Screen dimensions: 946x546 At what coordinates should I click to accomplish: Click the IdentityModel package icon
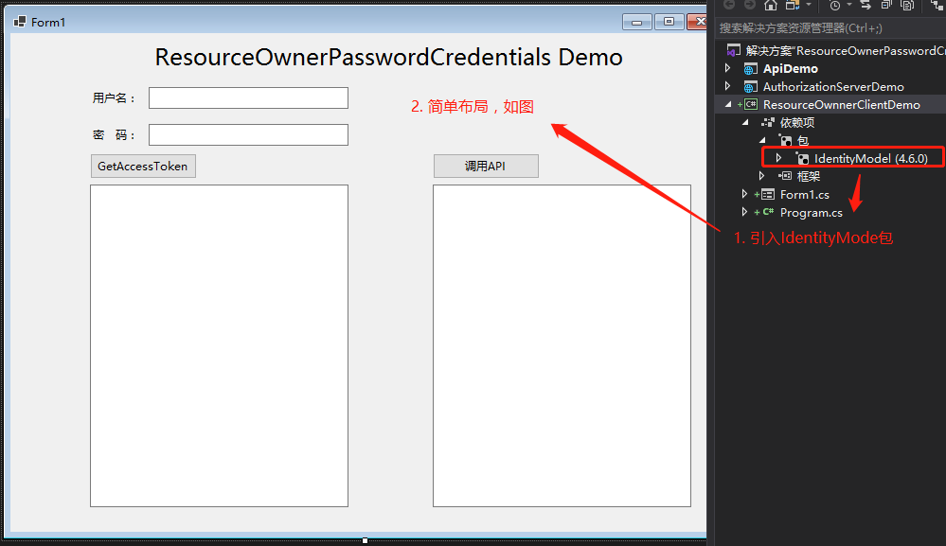point(802,158)
